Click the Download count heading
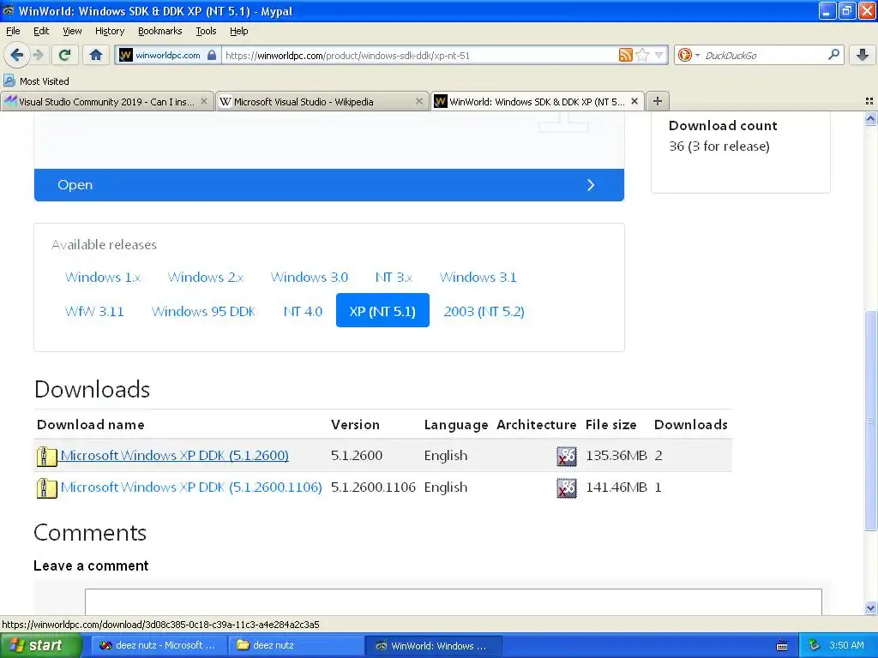This screenshot has width=878, height=658. 723,125
